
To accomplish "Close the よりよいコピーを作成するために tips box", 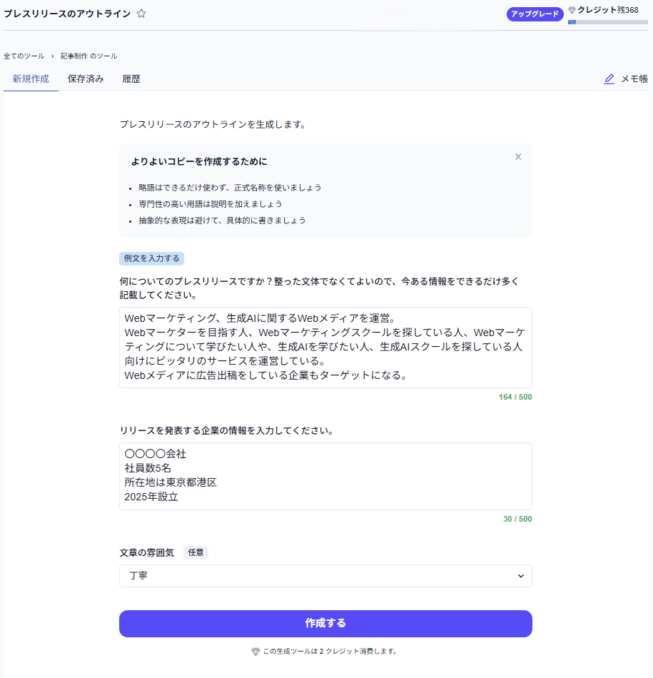I will click(x=518, y=156).
